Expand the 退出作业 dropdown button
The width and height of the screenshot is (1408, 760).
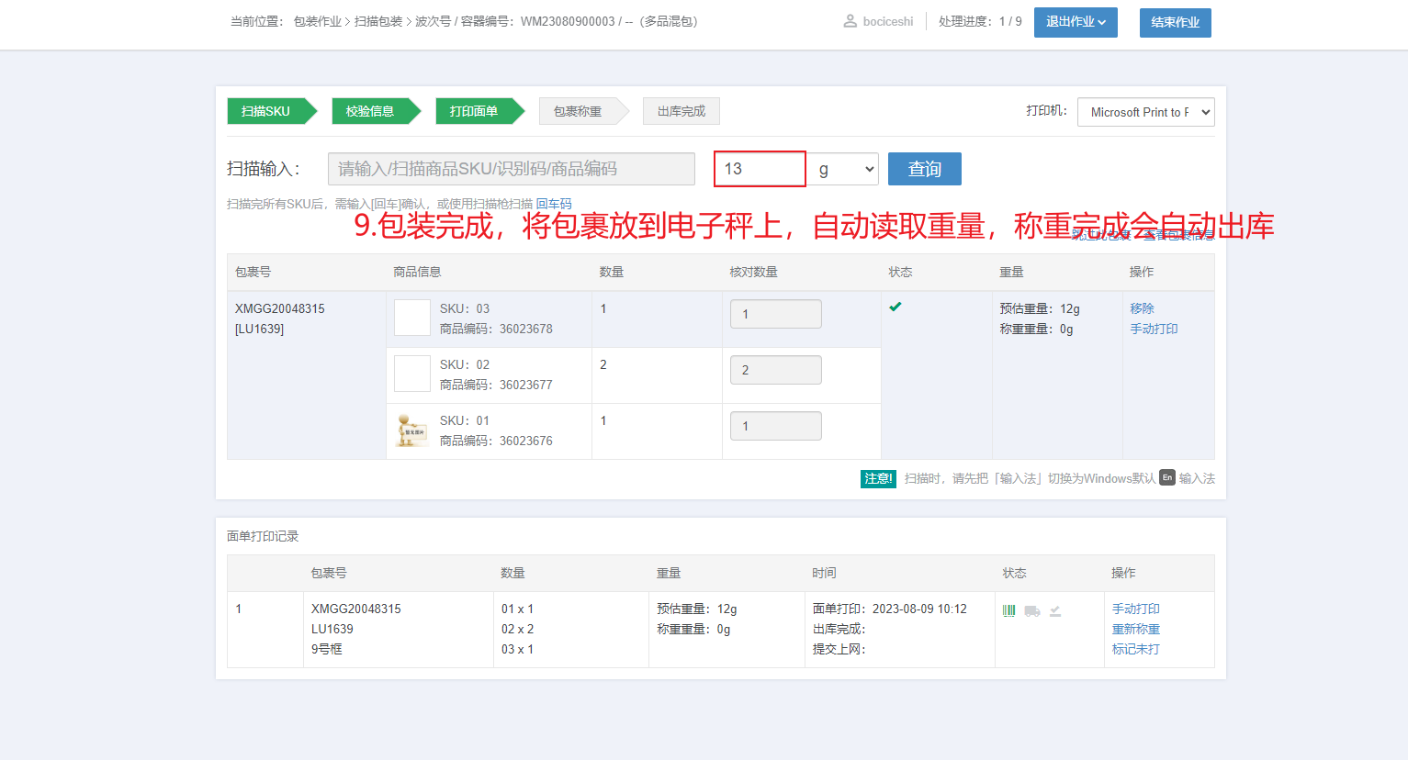[1075, 22]
